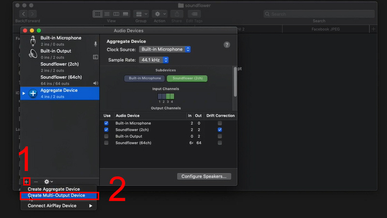This screenshot has height=218, width=387.
Task: Click the Finder Search field
Action: pos(319,14)
